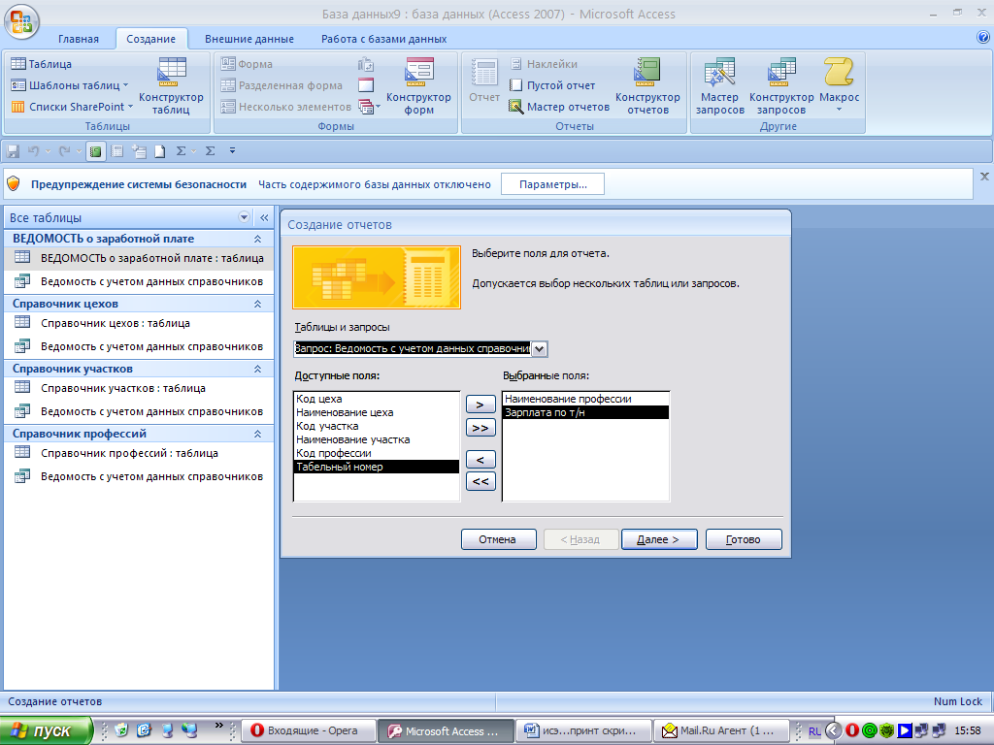Image resolution: width=994 pixels, height=745 pixels.
Task: Launch Конструктор таблиц
Action: coord(171,85)
